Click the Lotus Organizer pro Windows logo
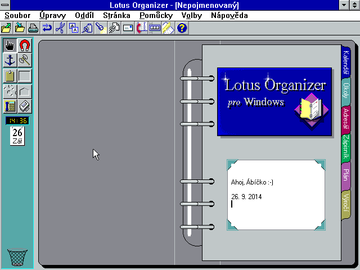The image size is (360, 270). pos(274,102)
